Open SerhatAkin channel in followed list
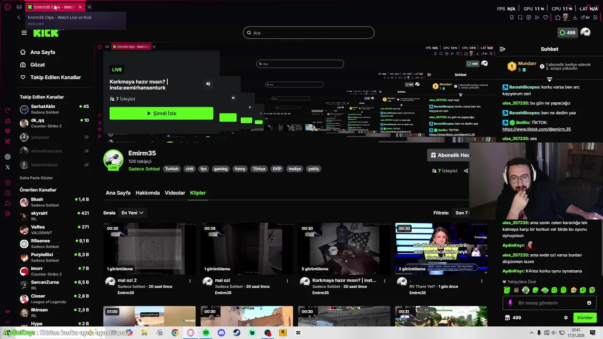 [x=54, y=109]
